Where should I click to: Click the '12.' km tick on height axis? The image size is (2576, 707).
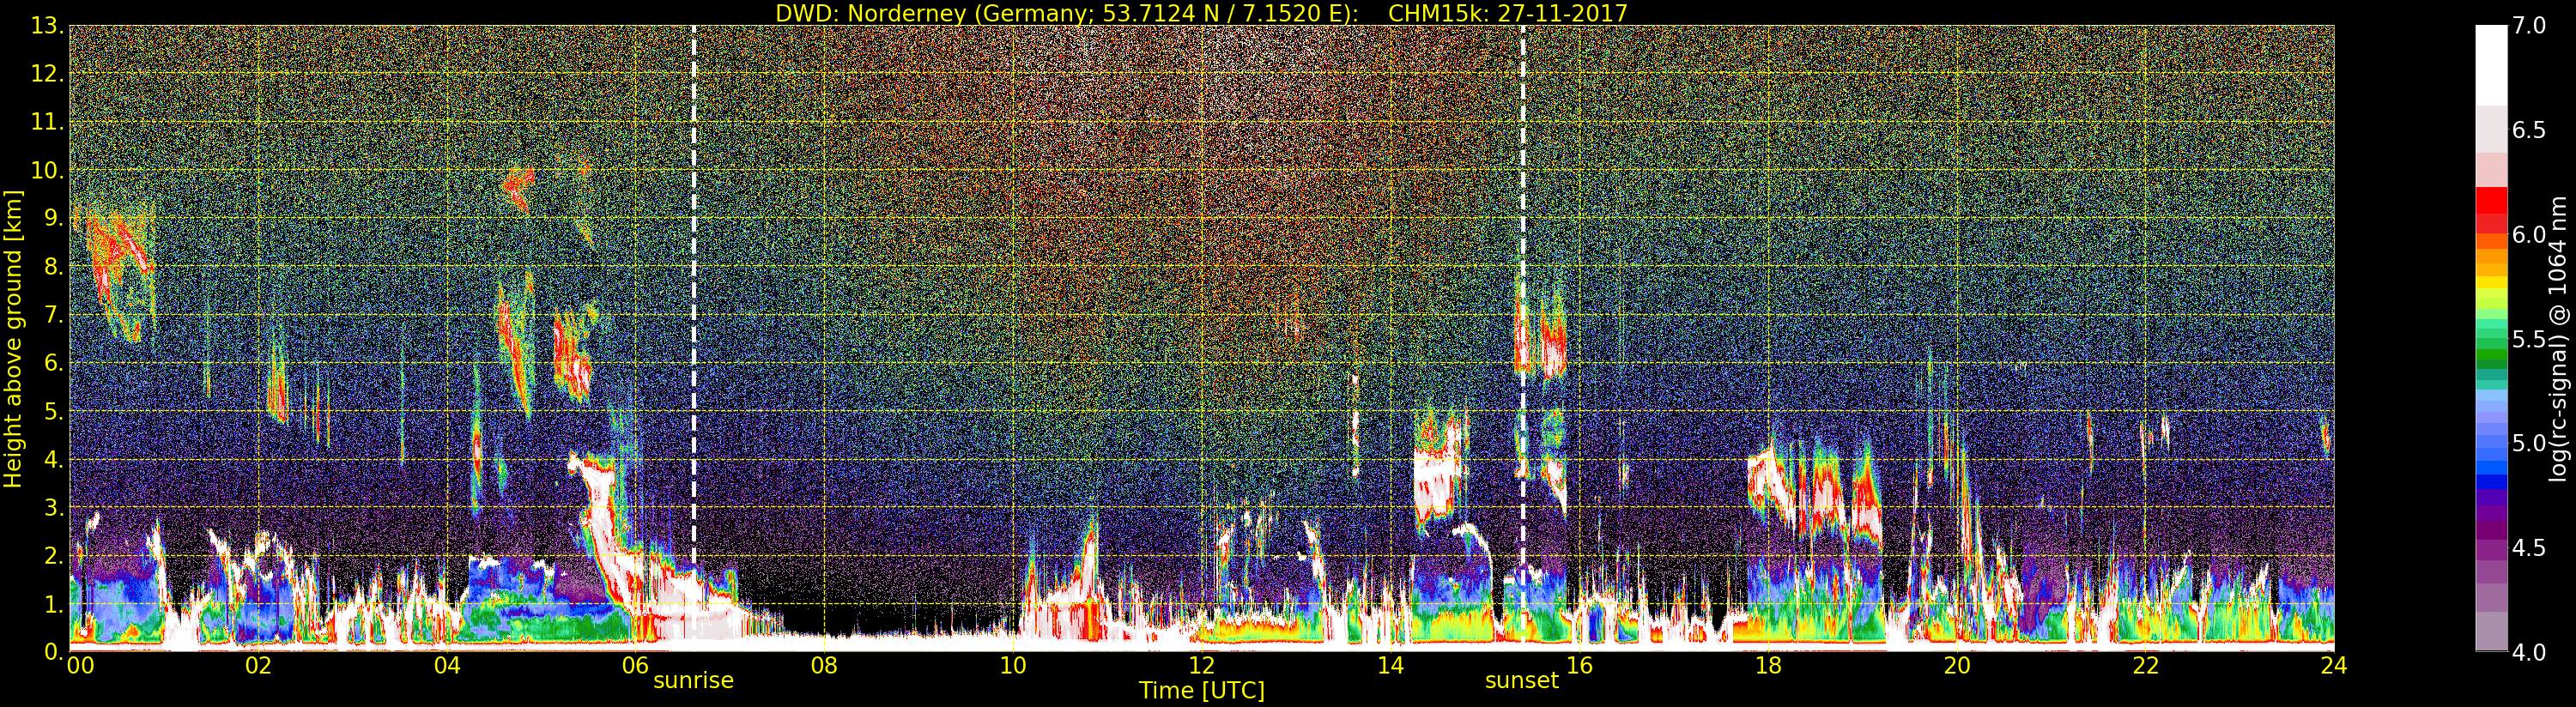click(x=47, y=74)
